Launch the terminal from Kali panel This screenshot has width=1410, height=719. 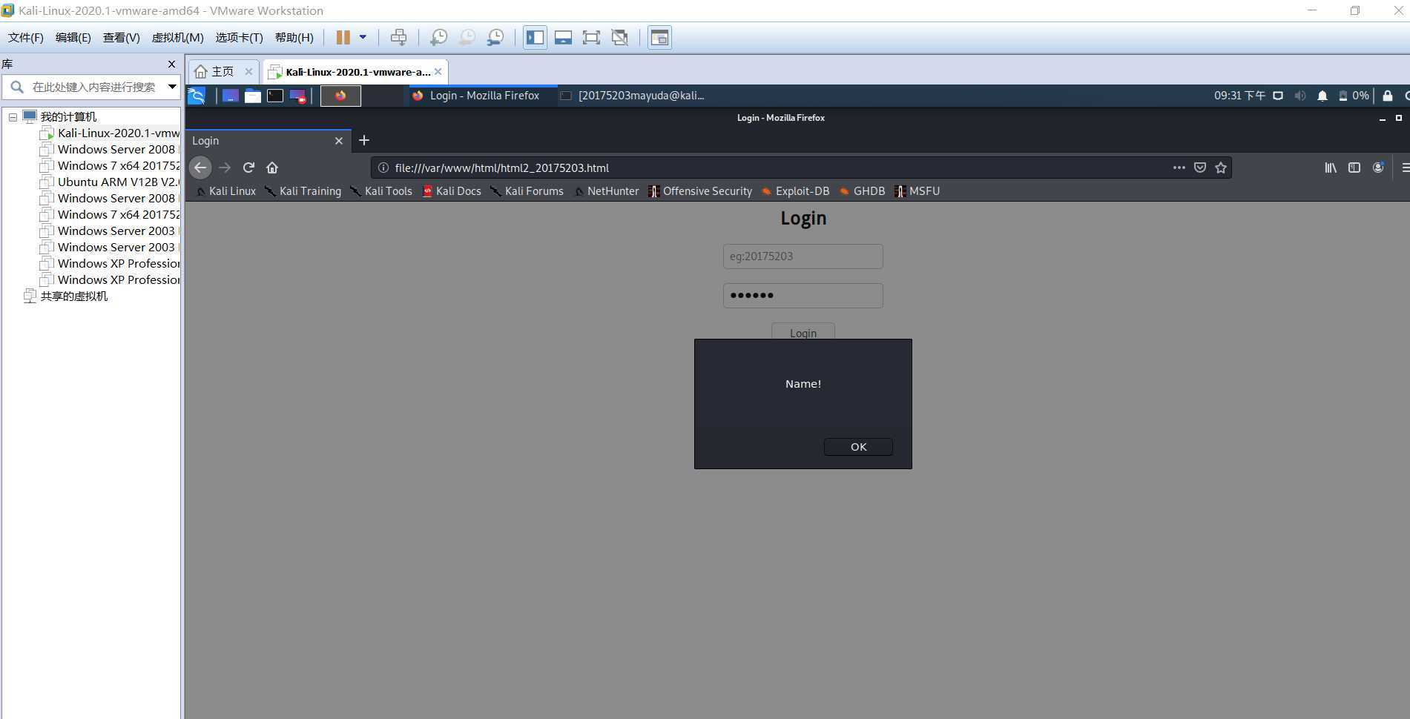275,96
